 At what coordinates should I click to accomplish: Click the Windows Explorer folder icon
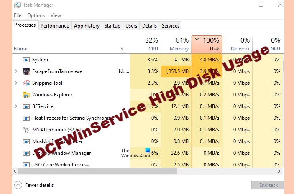tap(26, 95)
